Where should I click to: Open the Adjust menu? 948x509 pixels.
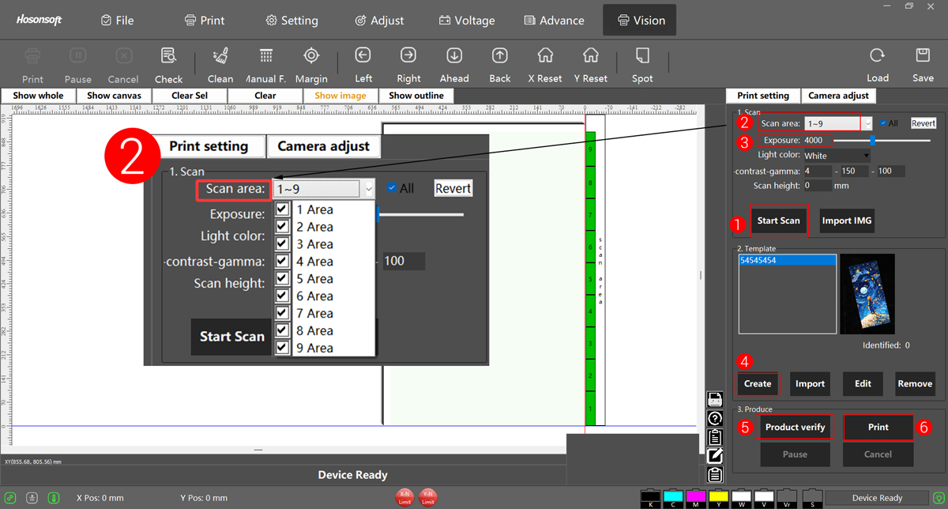tap(379, 21)
